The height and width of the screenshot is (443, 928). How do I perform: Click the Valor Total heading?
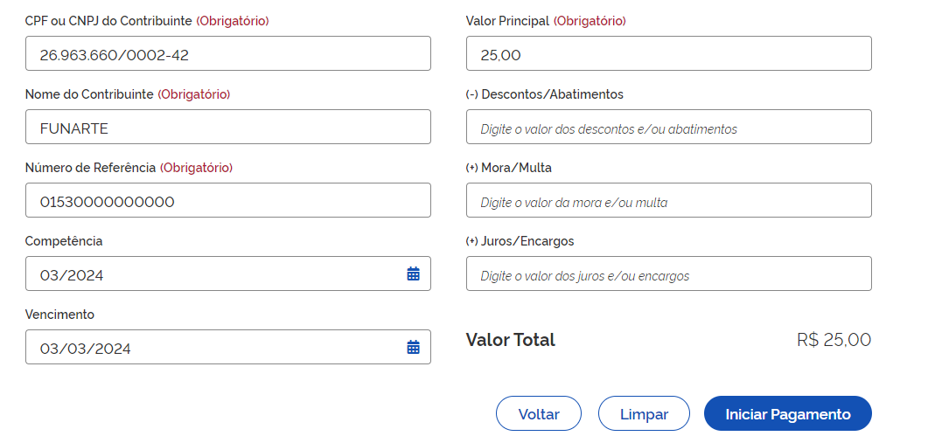(x=510, y=340)
